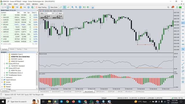
Task: Switch chart to M30 timeframe
Action: (183, 27)
